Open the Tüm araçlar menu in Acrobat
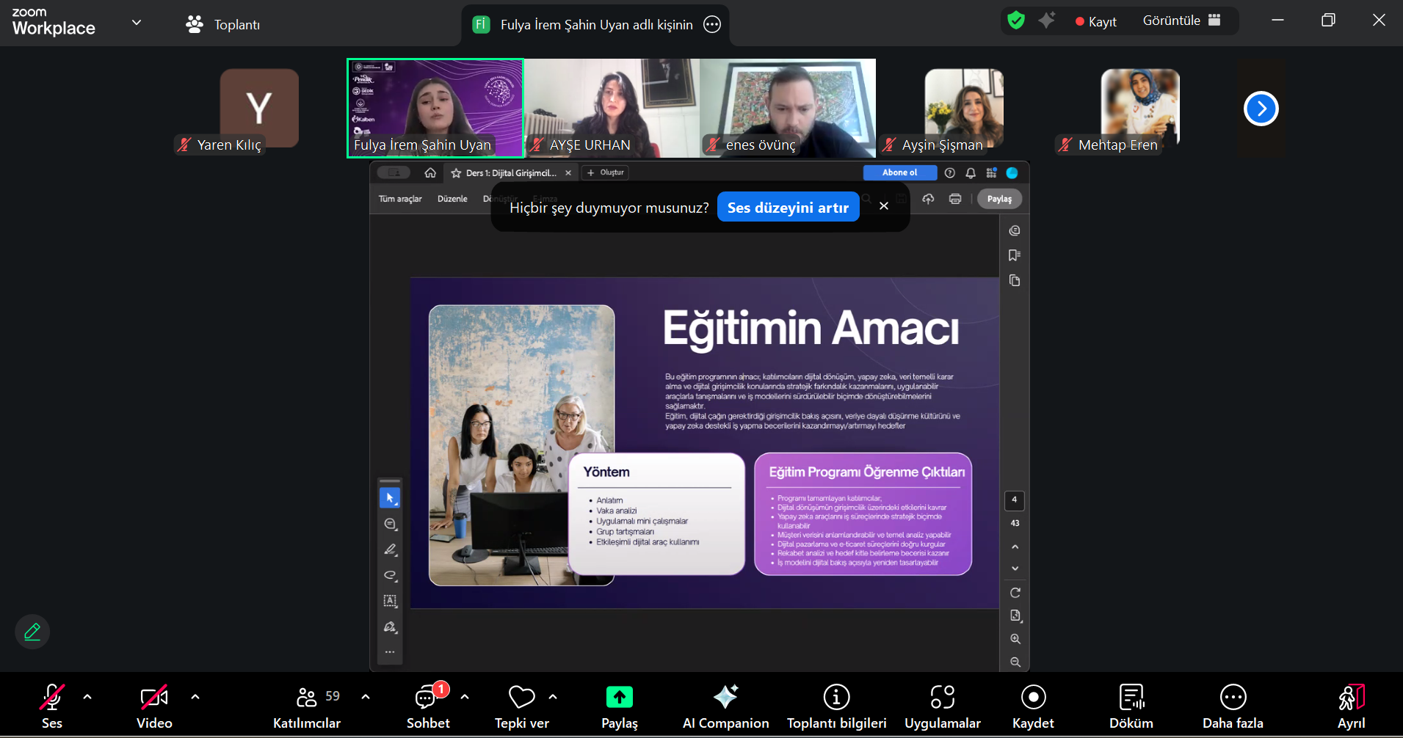This screenshot has height=738, width=1403. click(x=400, y=199)
